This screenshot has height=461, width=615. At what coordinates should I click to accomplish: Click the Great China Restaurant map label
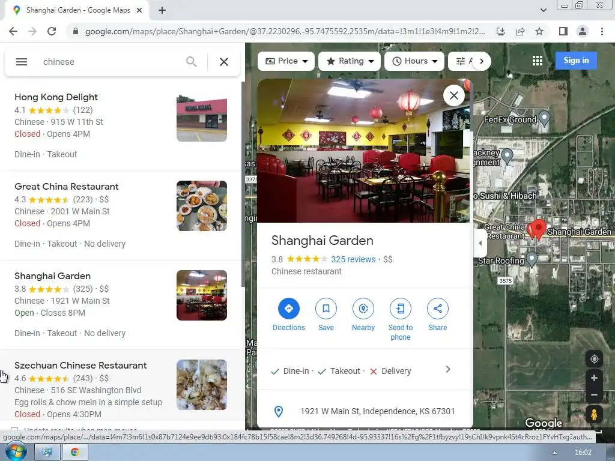point(505,231)
